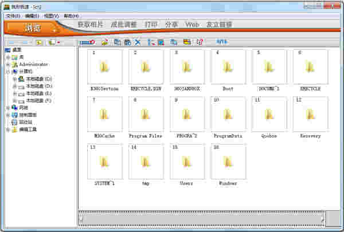This screenshot has width=344, height=232.
Task: Select 本地磁盘 (C:) in tree
Action: (x=39, y=78)
